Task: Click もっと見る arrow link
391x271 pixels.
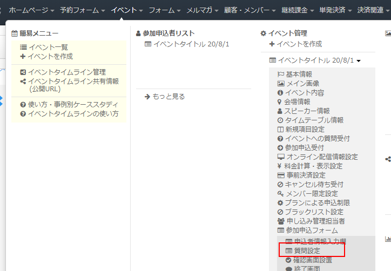Action: (165, 96)
